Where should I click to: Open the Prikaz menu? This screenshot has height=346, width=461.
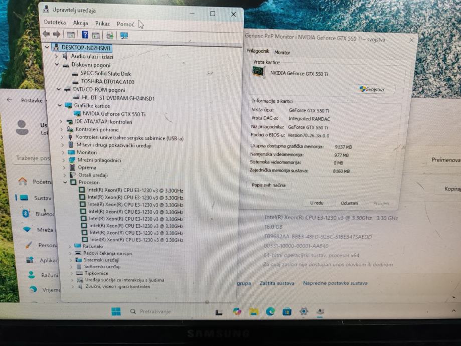click(102, 24)
